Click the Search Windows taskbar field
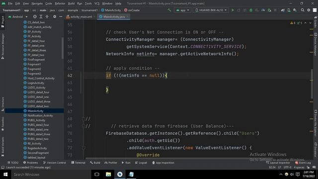Viewport: 318px width, 179px height. tap(51, 175)
